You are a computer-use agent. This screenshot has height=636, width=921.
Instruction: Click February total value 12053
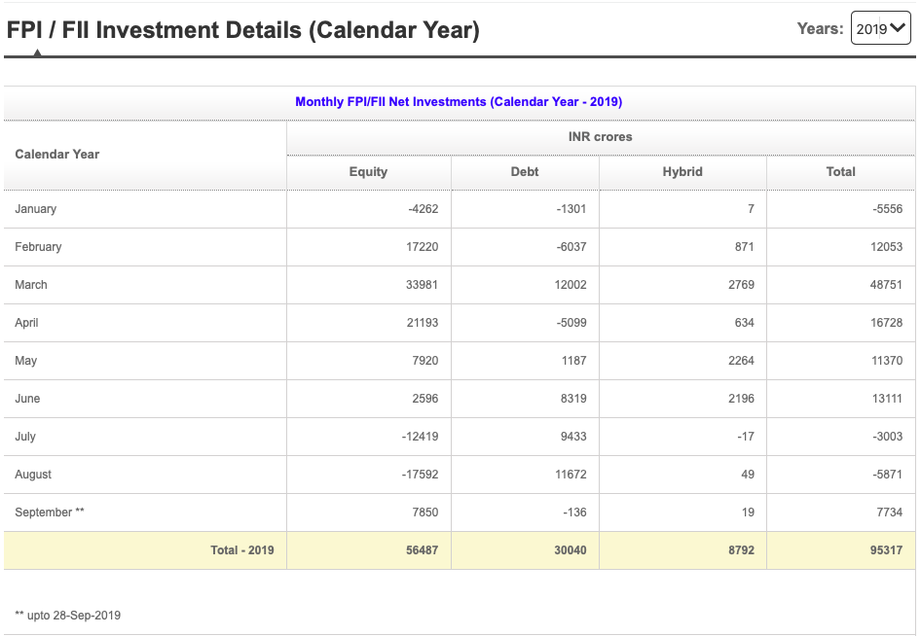(886, 246)
